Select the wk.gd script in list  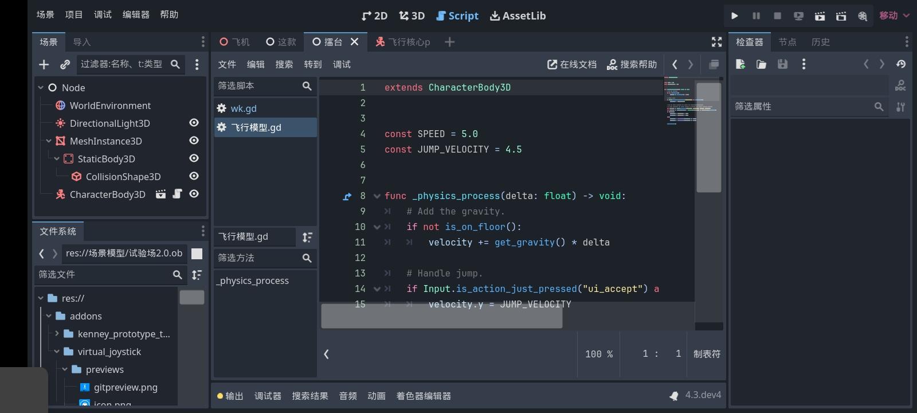pos(265,108)
